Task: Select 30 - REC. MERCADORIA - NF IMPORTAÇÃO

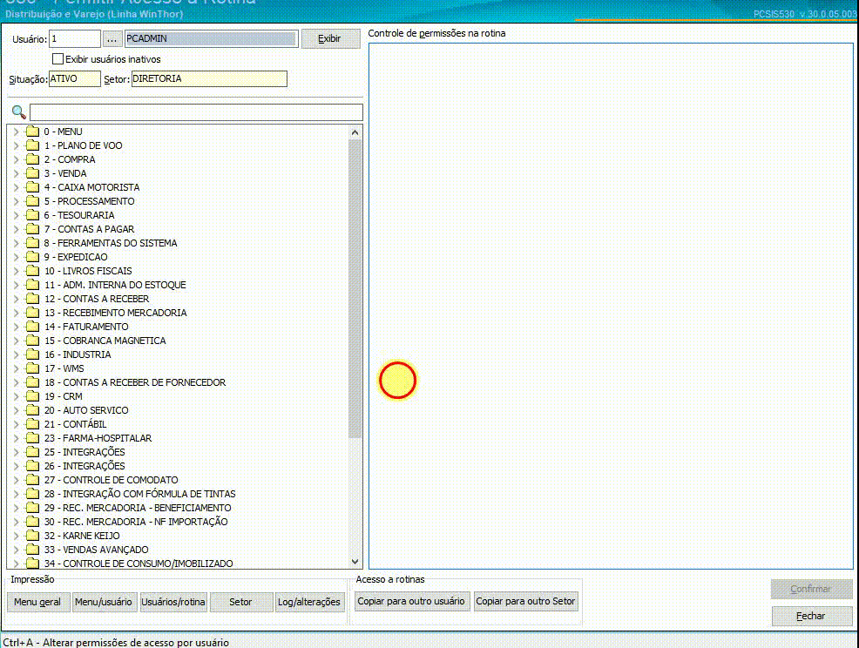Action: pyautogui.click(x=136, y=522)
